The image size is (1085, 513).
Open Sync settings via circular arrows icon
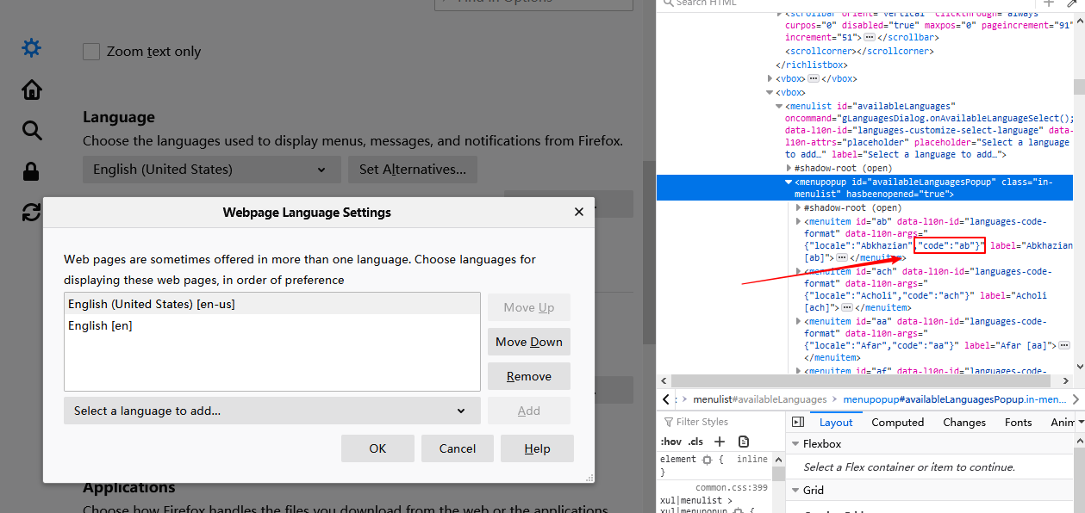[31, 212]
